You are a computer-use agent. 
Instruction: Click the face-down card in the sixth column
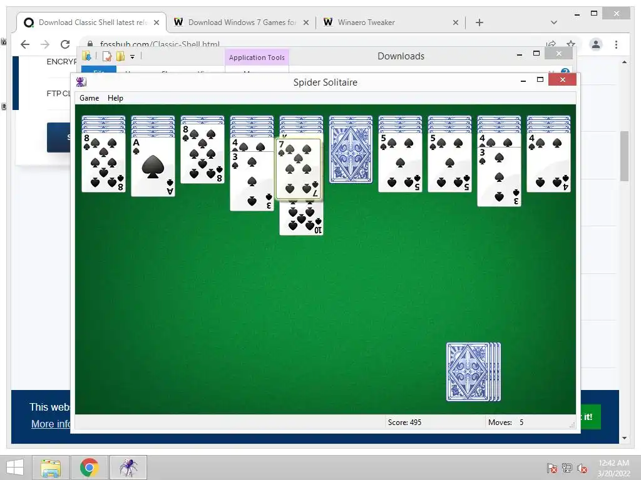point(351,154)
